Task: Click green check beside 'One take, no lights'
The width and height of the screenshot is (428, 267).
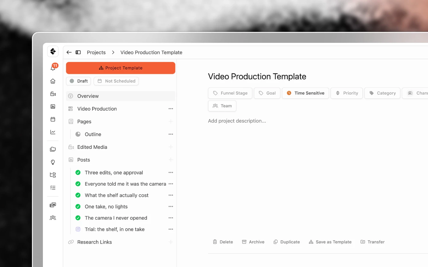Action: coord(78,207)
